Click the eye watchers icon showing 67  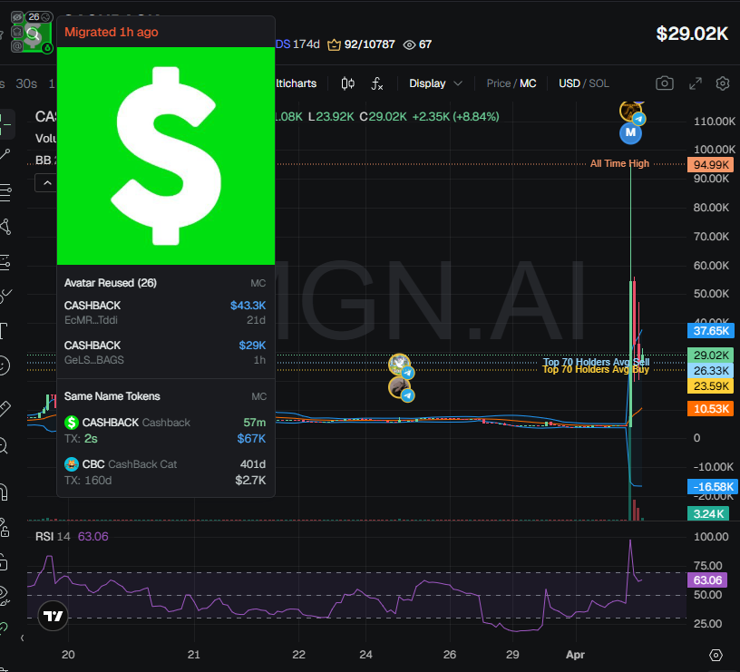click(x=409, y=44)
